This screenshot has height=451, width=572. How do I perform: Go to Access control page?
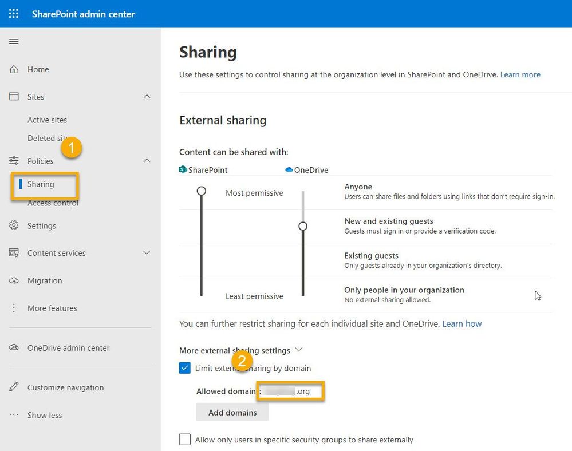coord(53,203)
